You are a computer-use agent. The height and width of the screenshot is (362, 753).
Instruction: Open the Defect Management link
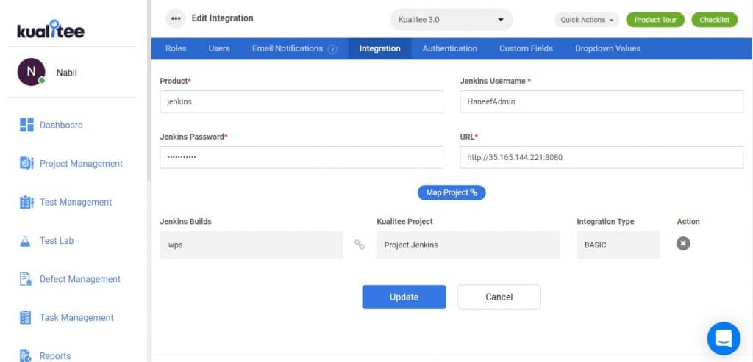pos(79,278)
